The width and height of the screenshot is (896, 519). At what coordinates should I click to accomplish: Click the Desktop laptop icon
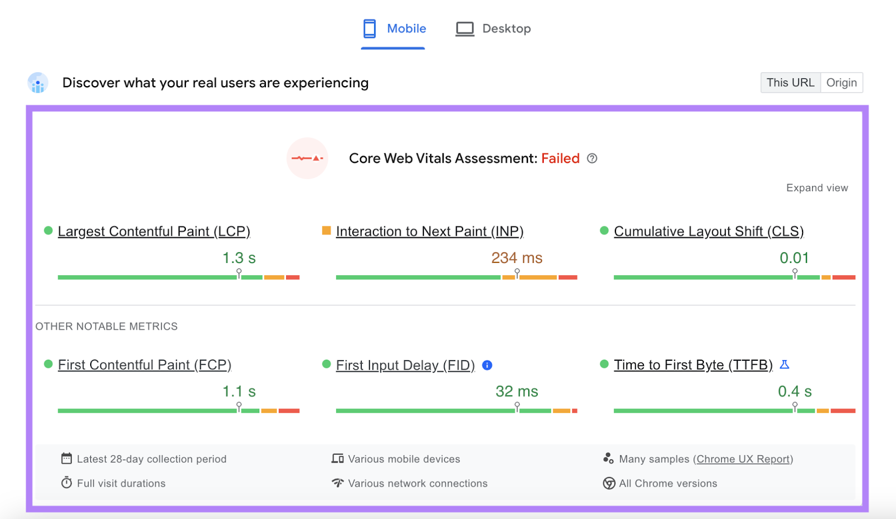pyautogui.click(x=464, y=28)
